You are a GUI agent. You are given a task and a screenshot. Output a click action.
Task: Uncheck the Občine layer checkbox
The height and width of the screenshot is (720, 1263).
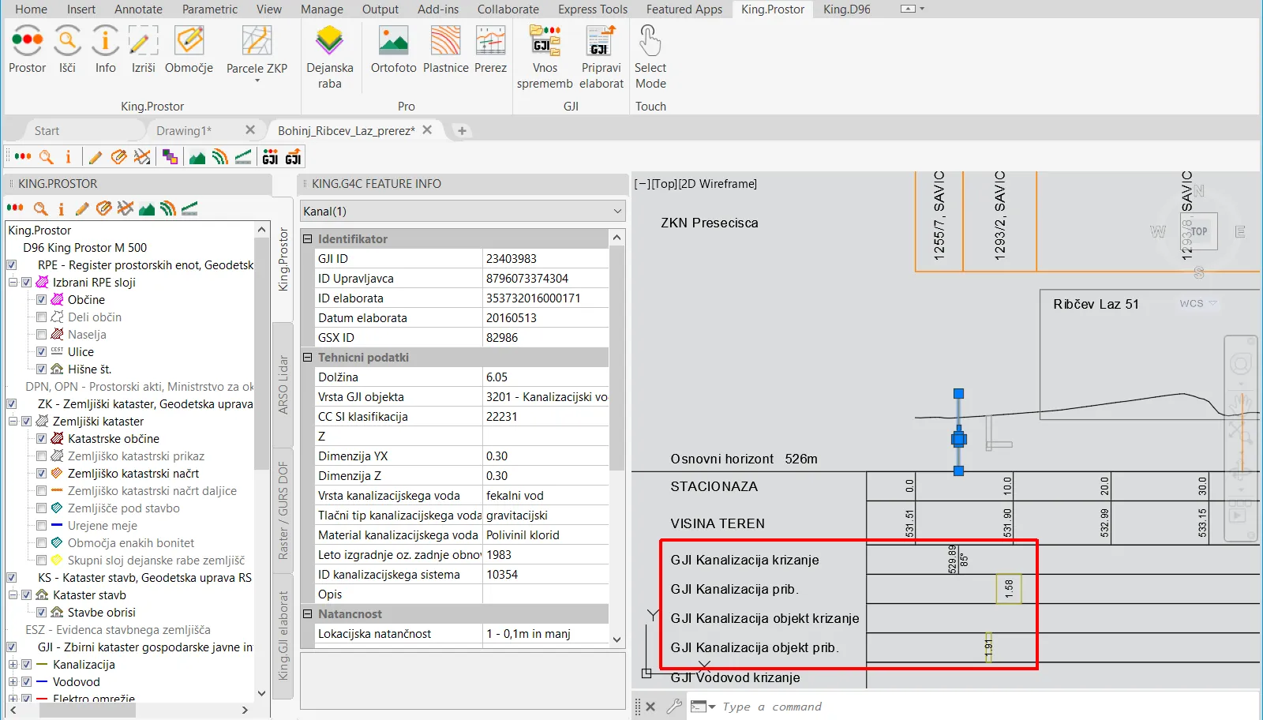(x=42, y=300)
